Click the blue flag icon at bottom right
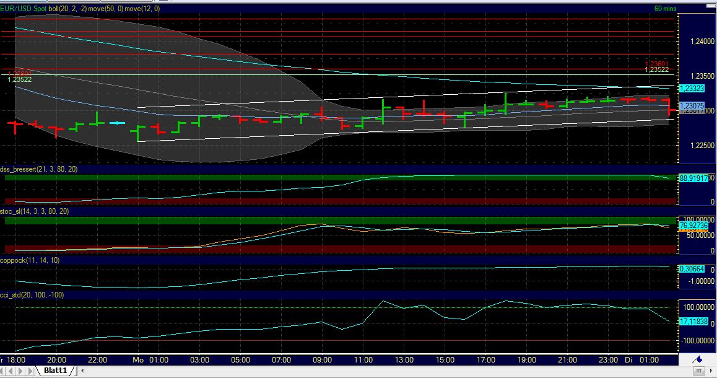 pyautogui.click(x=698, y=360)
